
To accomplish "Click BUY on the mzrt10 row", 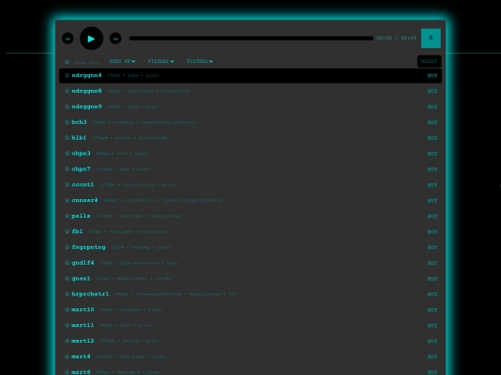I will click(x=432, y=310).
